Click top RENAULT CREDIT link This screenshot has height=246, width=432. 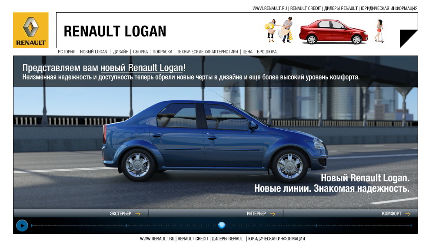pos(306,9)
